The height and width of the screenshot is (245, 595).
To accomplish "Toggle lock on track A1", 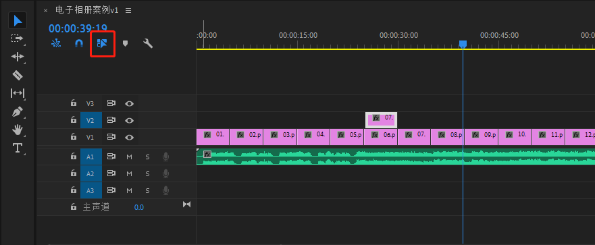I will coord(73,156).
